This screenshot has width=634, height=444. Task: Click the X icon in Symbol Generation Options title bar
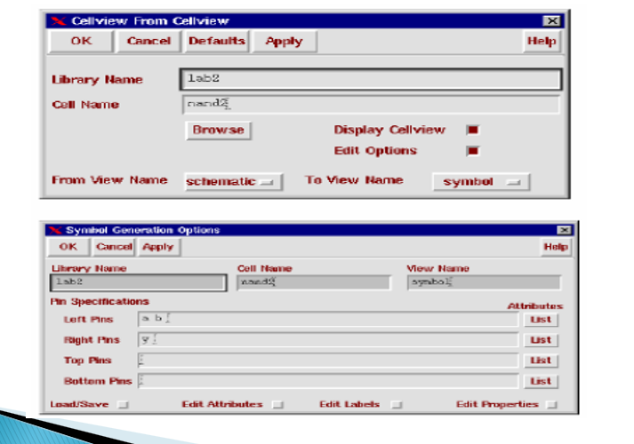point(55,230)
